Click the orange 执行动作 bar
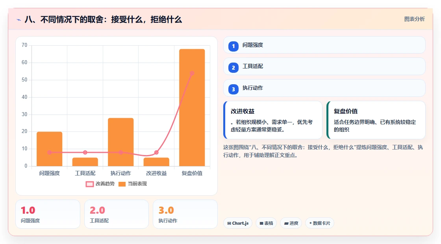Screen dimensions: 441x244 [120, 142]
